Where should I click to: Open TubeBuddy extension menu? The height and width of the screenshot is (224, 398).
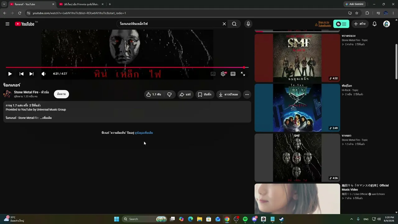(x=341, y=24)
